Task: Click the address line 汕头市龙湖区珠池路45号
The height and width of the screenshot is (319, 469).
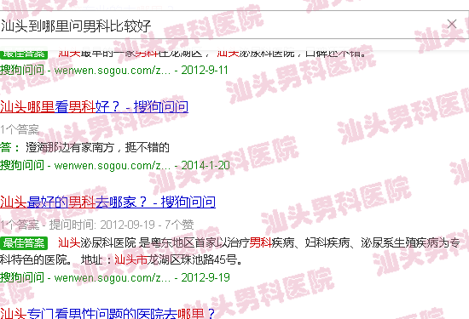Action: [178, 260]
